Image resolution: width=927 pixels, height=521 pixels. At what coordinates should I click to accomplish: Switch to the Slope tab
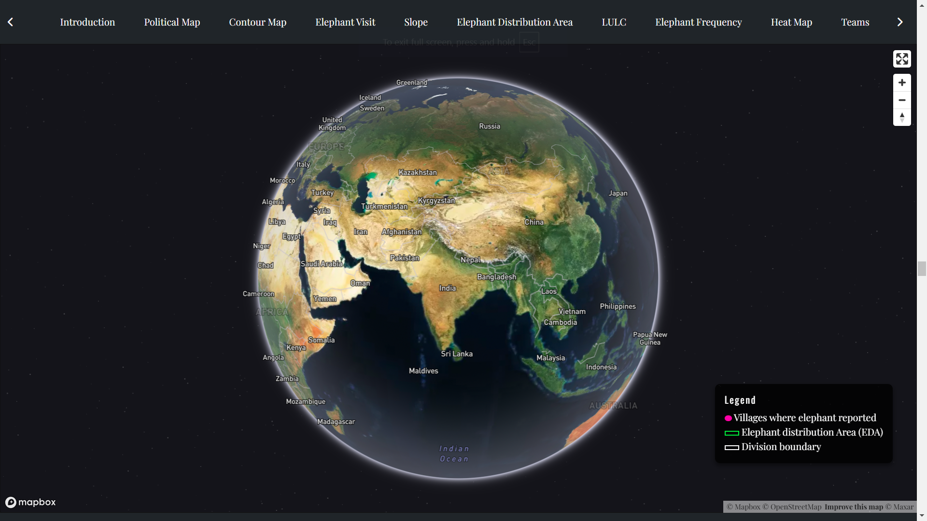tap(416, 22)
